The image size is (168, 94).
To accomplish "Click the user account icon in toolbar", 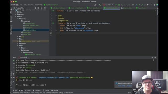I will 96,5.
